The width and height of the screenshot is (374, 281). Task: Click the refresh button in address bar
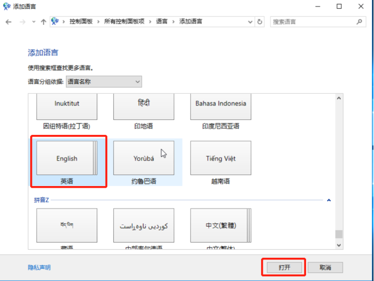click(260, 22)
